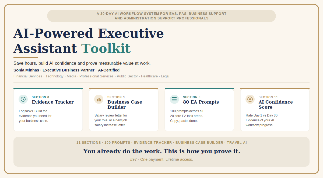
Task: Click the Section 8 label
Action: pyautogui.click(x=40, y=97)
